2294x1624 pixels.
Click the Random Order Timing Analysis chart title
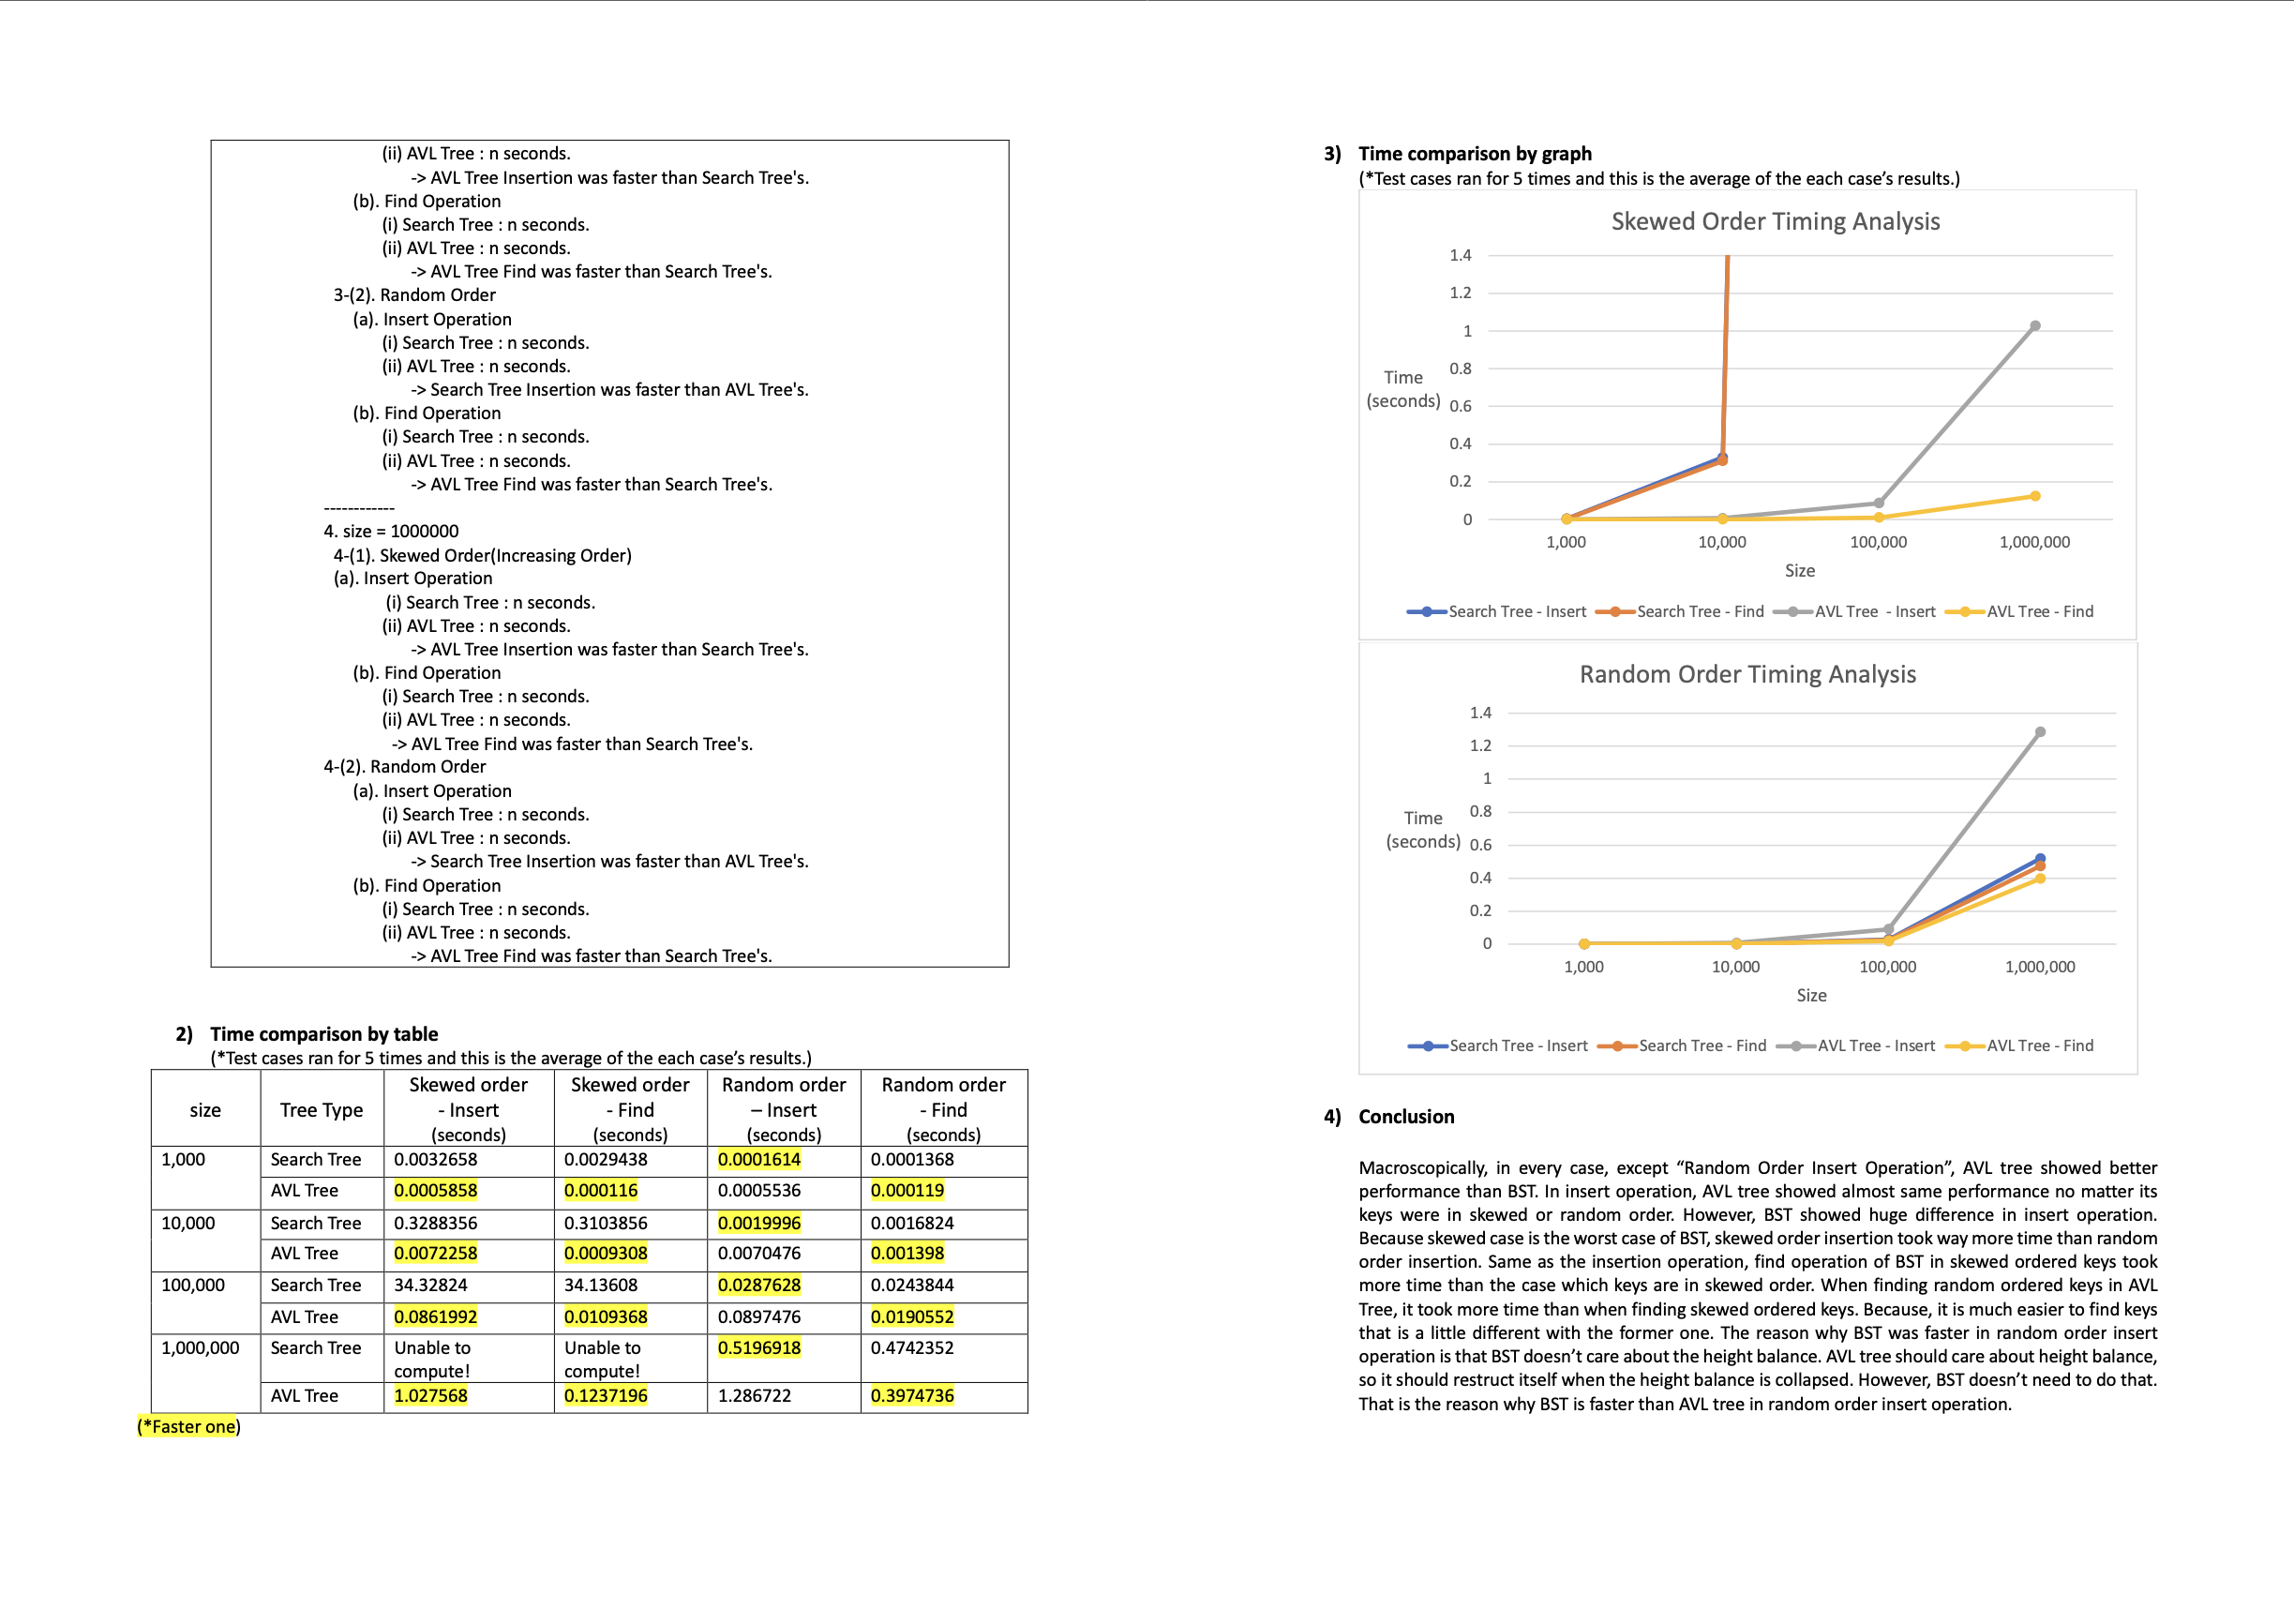[x=1747, y=674]
